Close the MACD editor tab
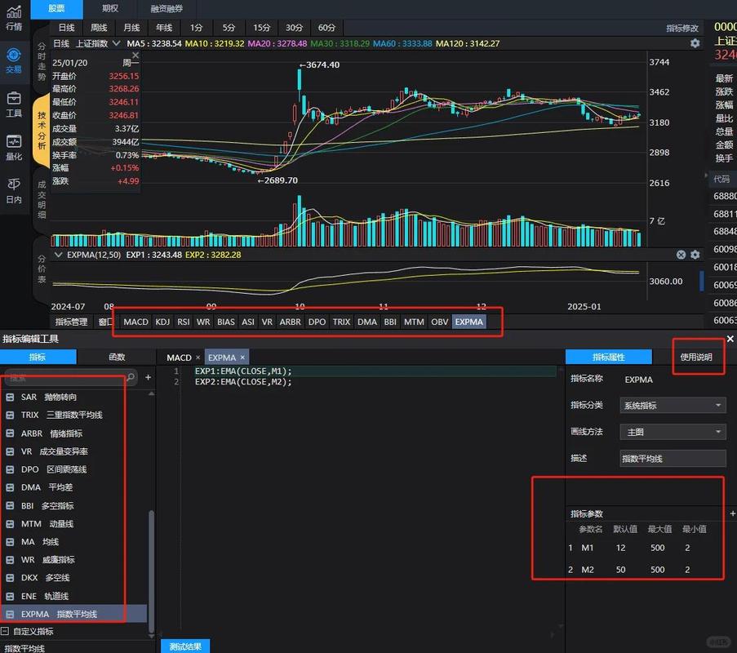Image resolution: width=737 pixels, height=653 pixels. click(x=198, y=358)
